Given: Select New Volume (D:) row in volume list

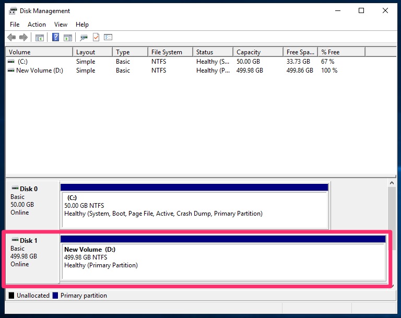Looking at the screenshot, I should click(39, 70).
